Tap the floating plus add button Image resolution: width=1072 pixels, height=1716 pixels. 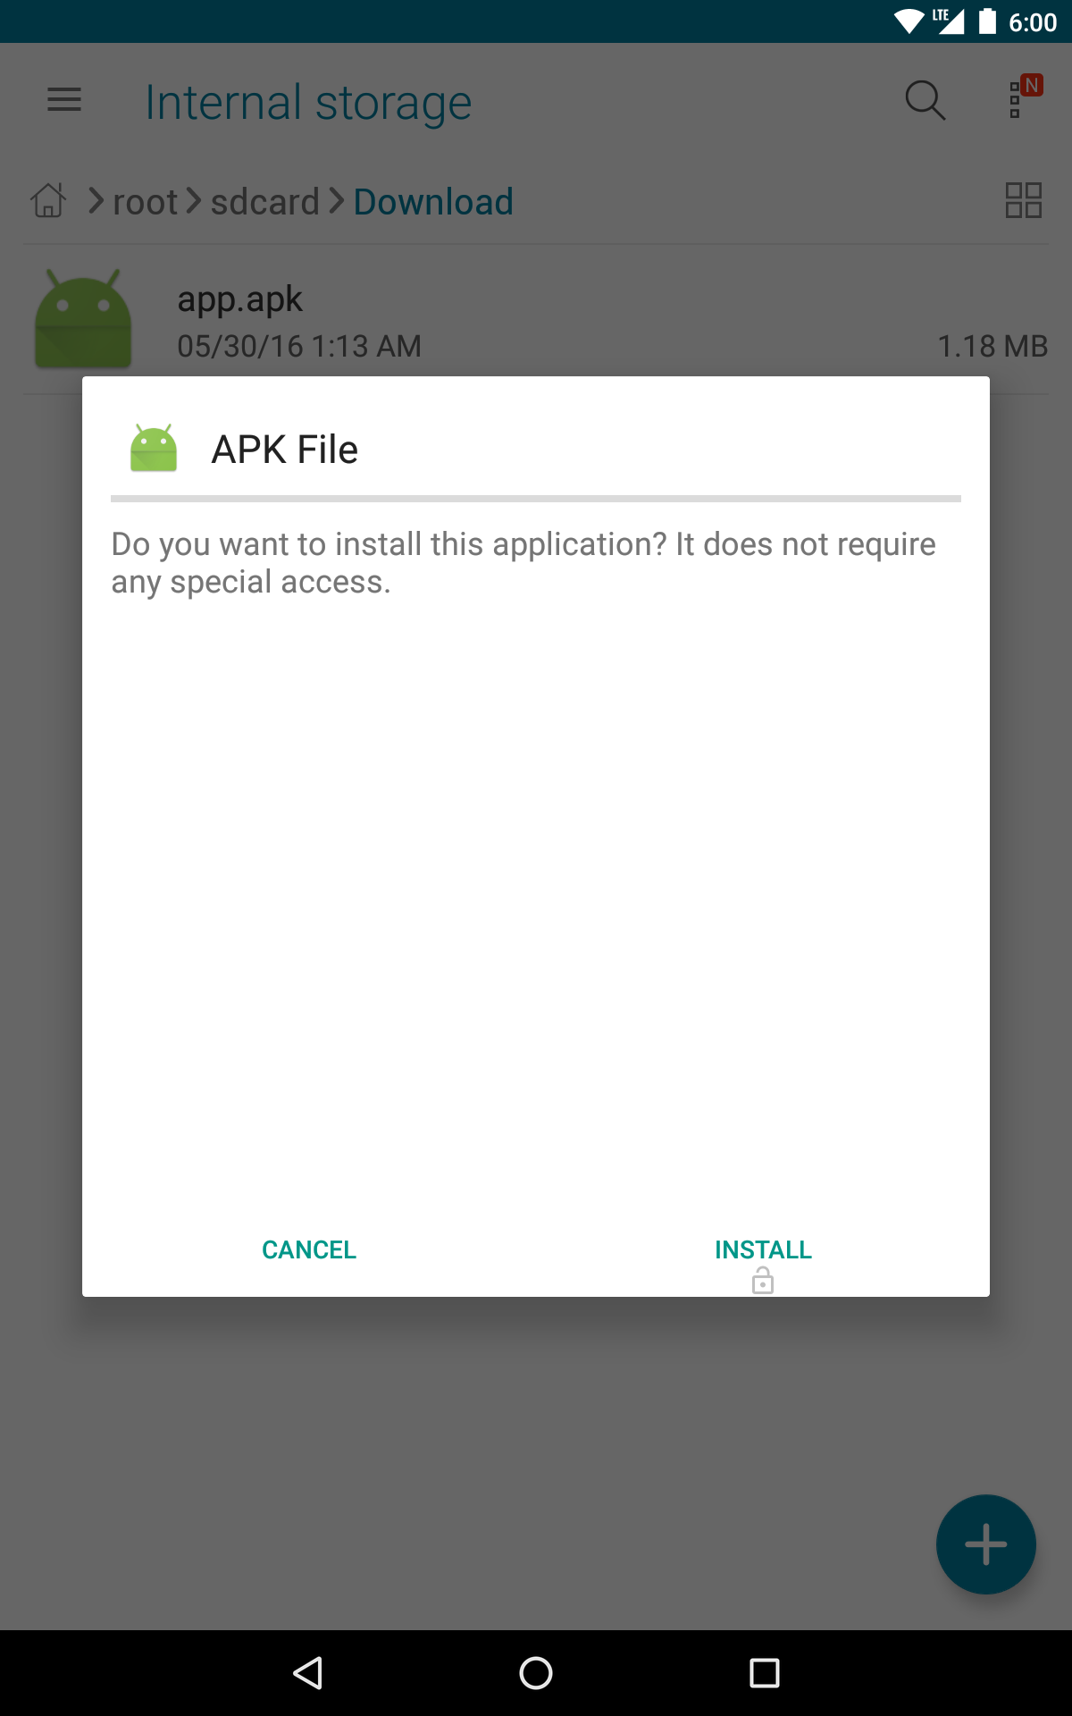click(986, 1544)
